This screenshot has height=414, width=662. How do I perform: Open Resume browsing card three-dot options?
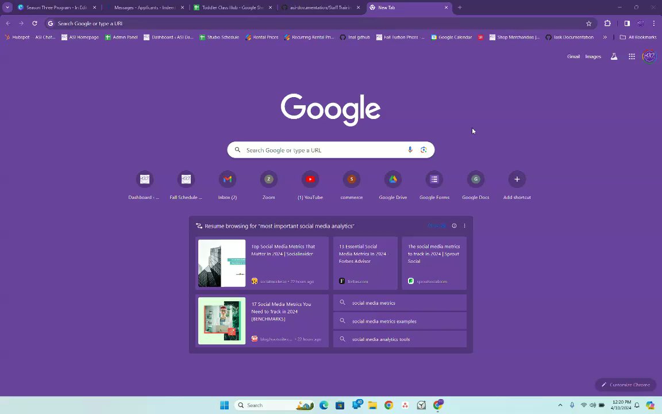click(x=464, y=225)
